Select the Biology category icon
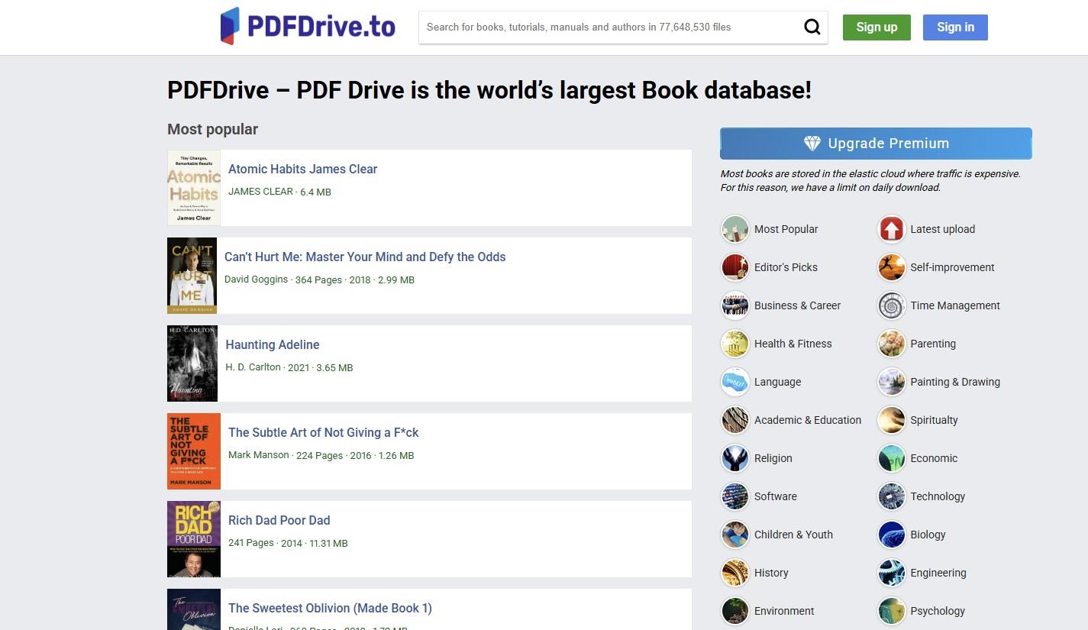 (x=891, y=535)
